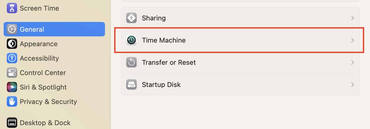Click the Desktop & Dock icon
The width and height of the screenshot is (370, 129).
pyautogui.click(x=12, y=123)
